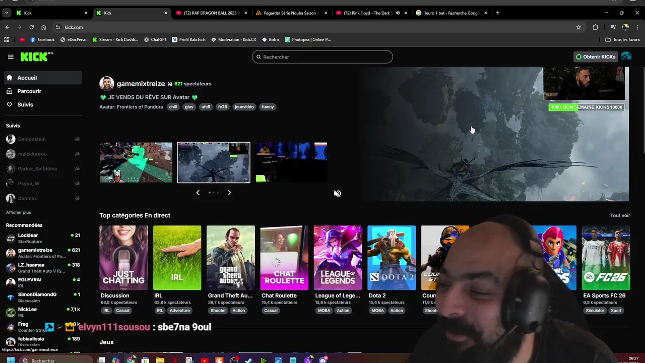Click the Rechercher search field
This screenshot has height=363, width=645.
(x=322, y=57)
